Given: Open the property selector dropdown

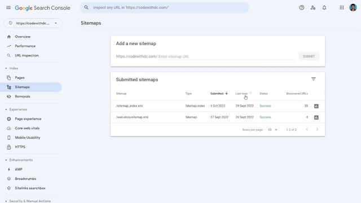Looking at the screenshot, I should [x=33, y=23].
